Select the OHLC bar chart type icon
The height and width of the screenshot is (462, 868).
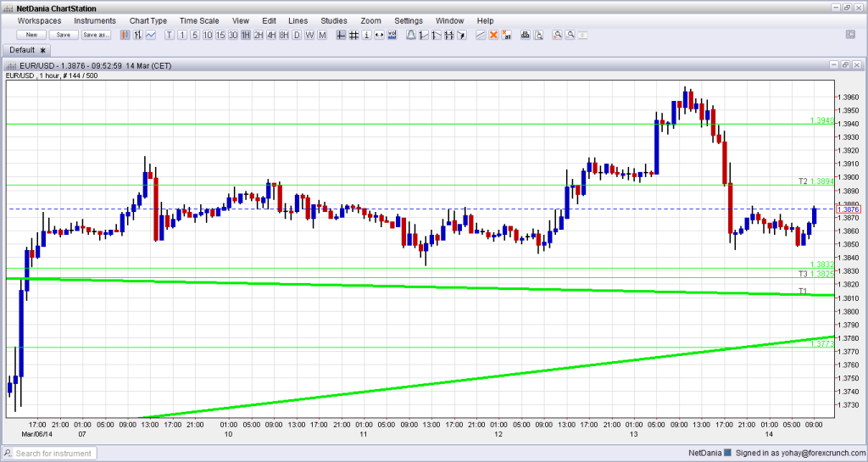138,35
